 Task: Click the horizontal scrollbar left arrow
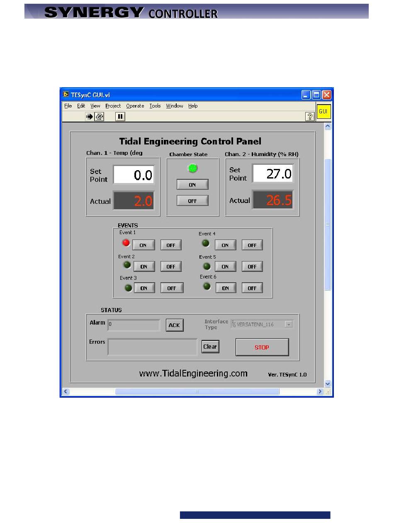[66, 391]
